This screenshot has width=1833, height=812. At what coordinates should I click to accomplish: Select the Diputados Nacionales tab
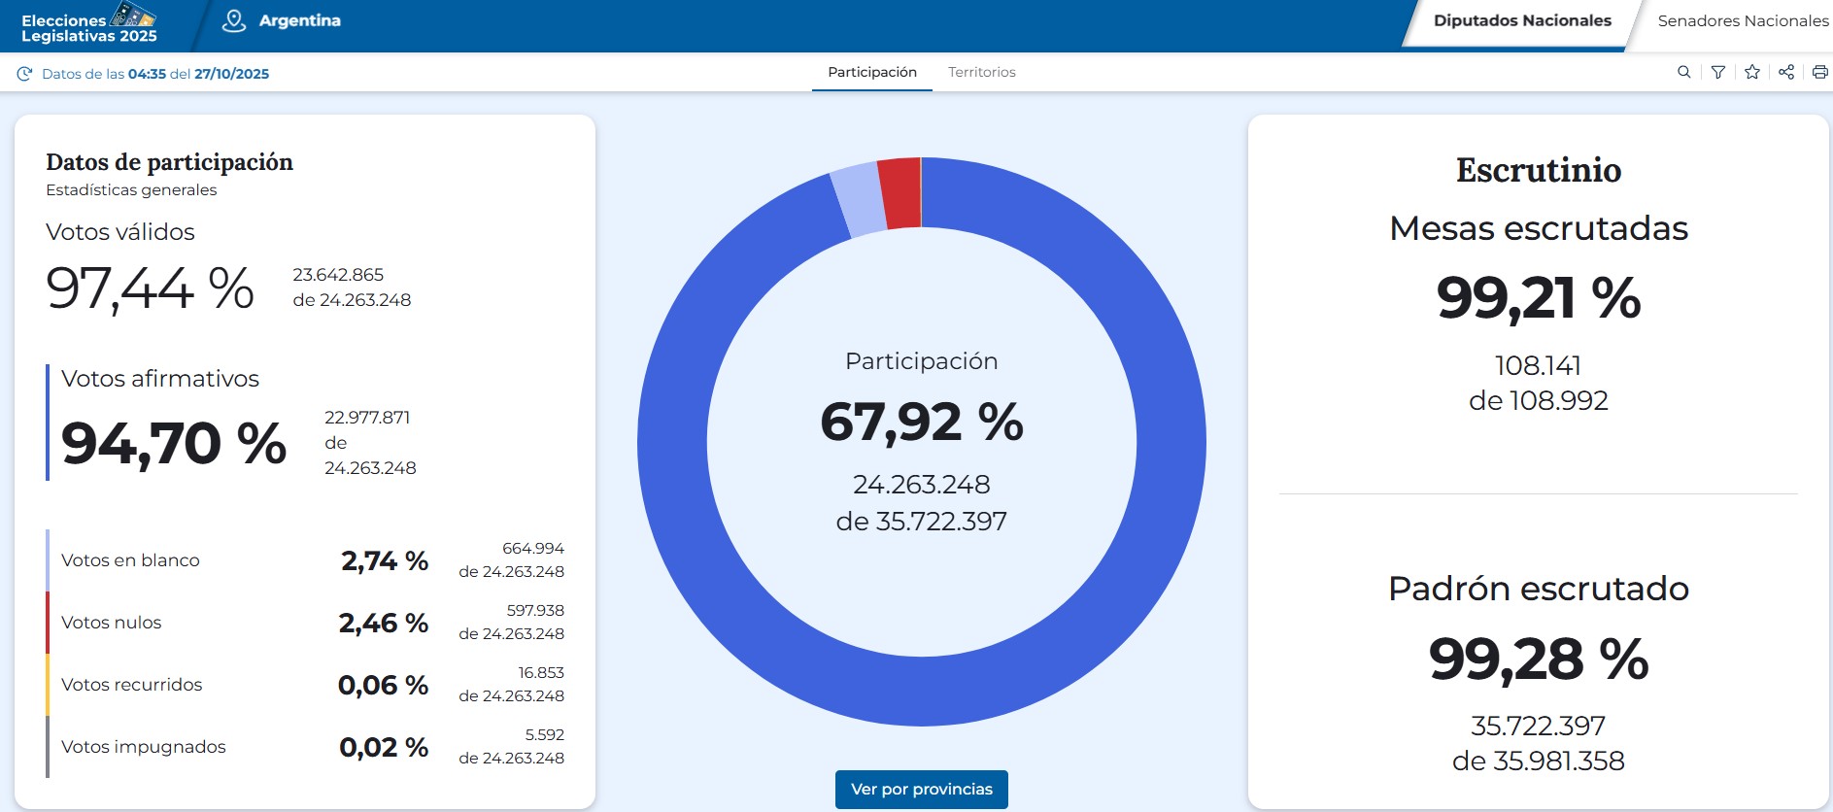coord(1521,21)
